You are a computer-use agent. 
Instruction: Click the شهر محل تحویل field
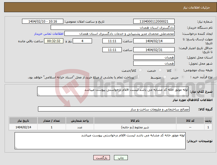click(154, 63)
